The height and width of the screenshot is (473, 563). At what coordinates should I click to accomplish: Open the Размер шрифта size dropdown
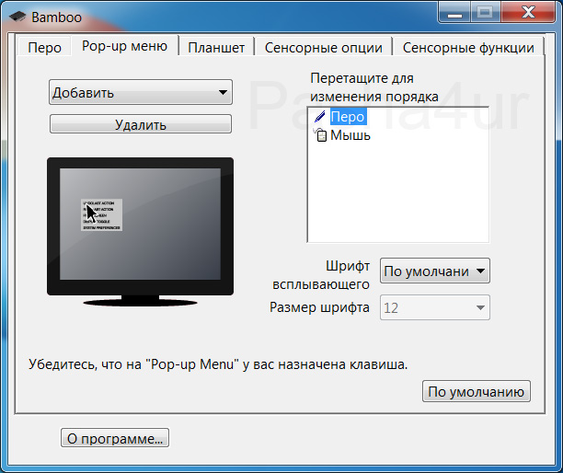coord(435,307)
